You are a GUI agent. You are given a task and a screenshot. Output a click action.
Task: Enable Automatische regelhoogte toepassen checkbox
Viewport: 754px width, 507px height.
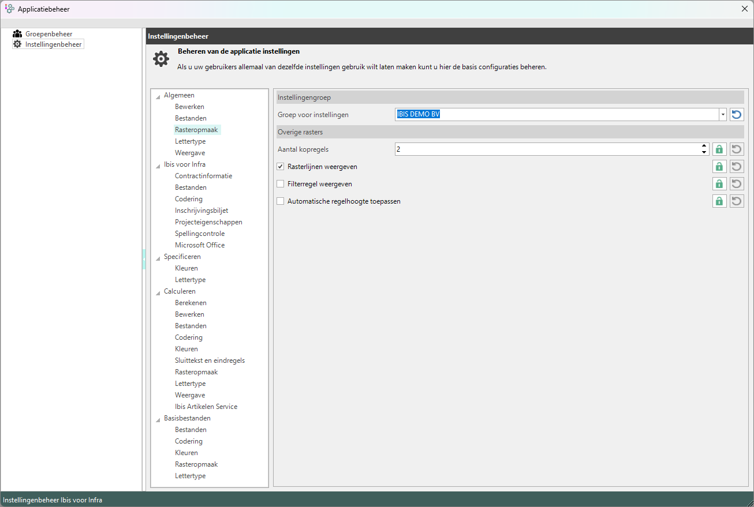pyautogui.click(x=281, y=201)
